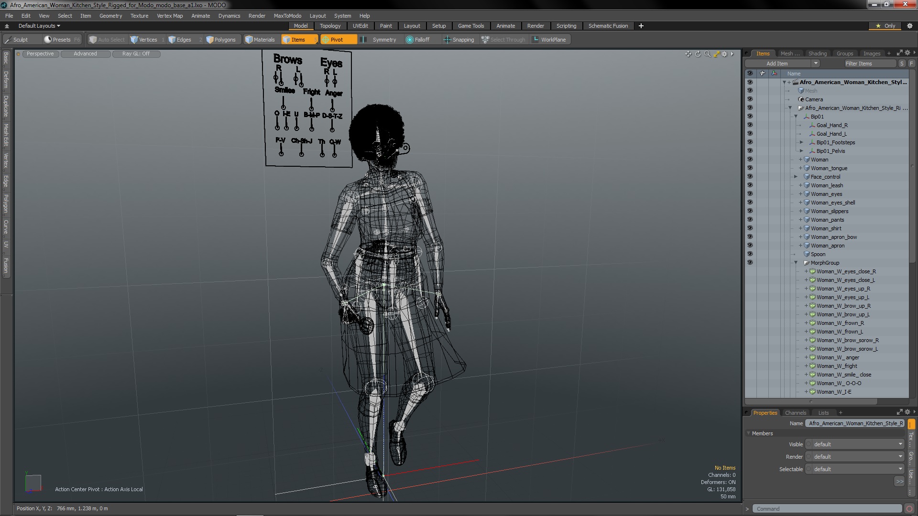Viewport: 918px width, 516px height.
Task: Click the S filter button
Action: point(902,64)
